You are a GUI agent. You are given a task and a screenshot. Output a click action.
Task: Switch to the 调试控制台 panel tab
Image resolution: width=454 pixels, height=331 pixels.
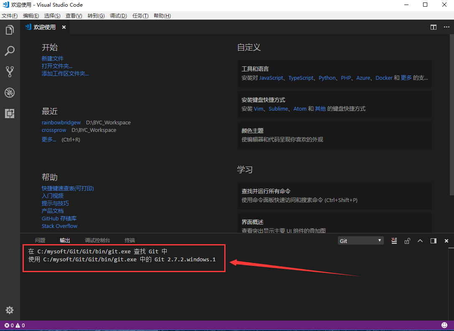pos(97,240)
